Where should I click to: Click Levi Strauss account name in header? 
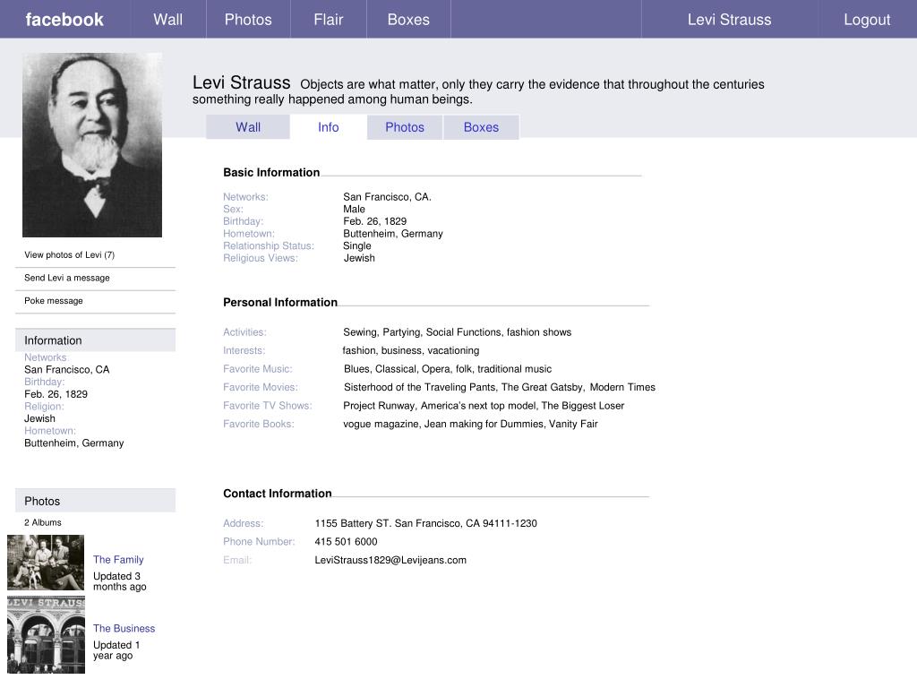pos(729,20)
